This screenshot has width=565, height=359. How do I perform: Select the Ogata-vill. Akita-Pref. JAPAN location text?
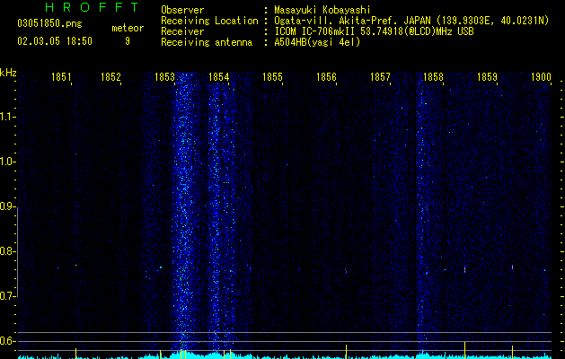point(411,21)
